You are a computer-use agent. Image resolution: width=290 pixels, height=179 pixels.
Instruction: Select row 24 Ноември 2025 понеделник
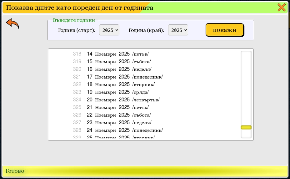(x=125, y=130)
